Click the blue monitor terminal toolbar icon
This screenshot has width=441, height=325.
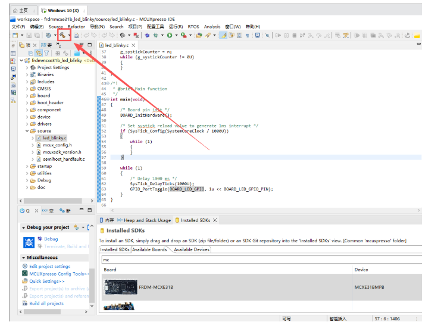pyautogui.click(x=257, y=35)
